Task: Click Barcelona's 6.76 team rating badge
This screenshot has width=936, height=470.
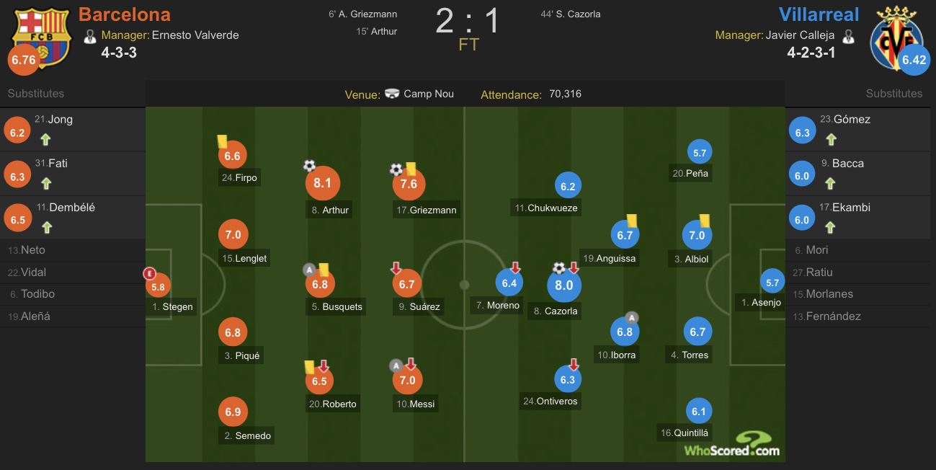Action: [x=24, y=60]
